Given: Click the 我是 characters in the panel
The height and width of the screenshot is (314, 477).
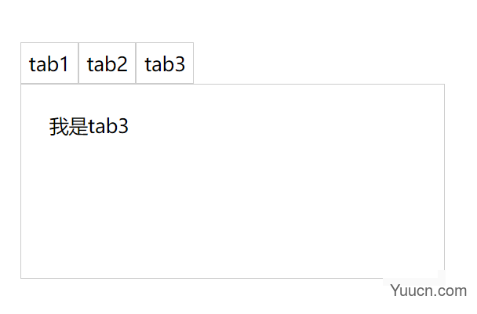Looking at the screenshot, I should tap(69, 126).
